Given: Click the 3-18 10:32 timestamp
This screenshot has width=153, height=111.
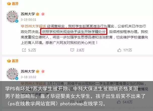Looking at the screenshot, I should click(x=28, y=77).
